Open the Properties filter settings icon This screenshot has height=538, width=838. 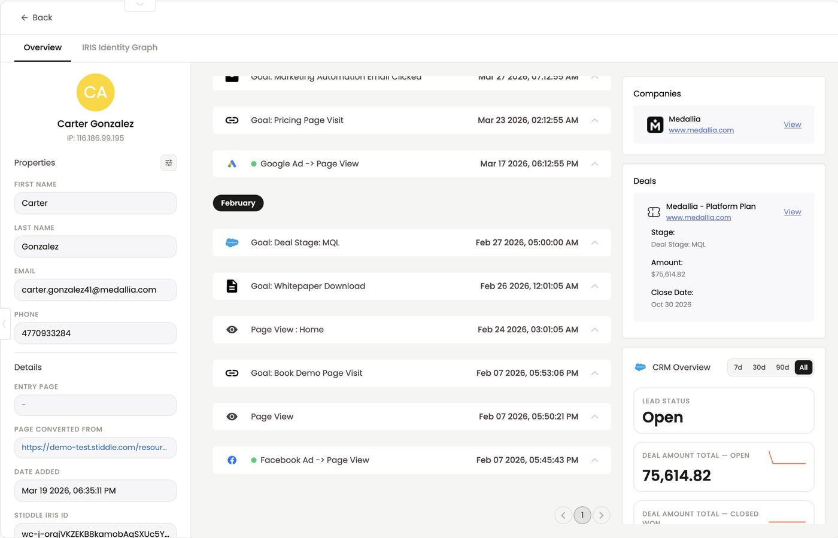pyautogui.click(x=169, y=163)
